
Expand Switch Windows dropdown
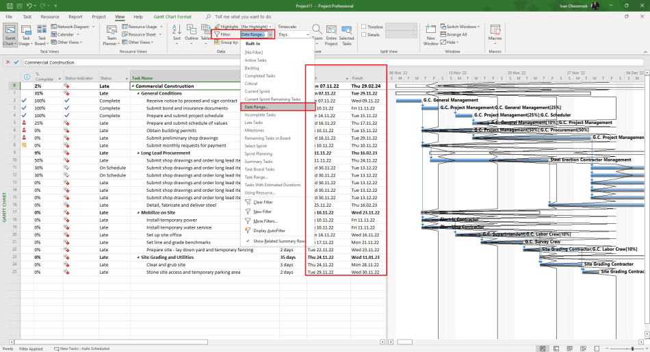tap(460, 27)
